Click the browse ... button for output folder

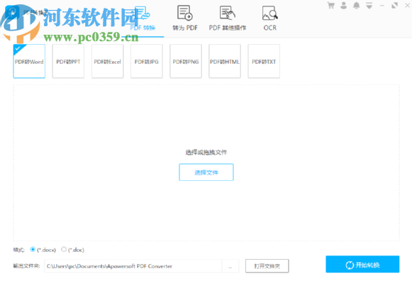(230, 266)
